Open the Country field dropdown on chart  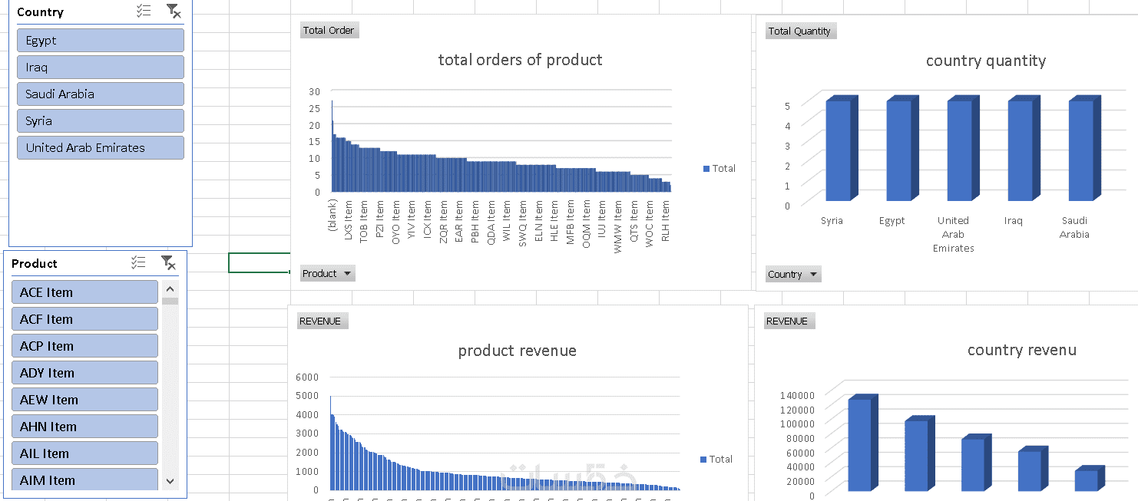[x=793, y=275]
